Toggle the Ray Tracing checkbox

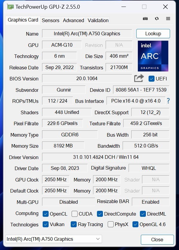pyautogui.click(x=73, y=224)
